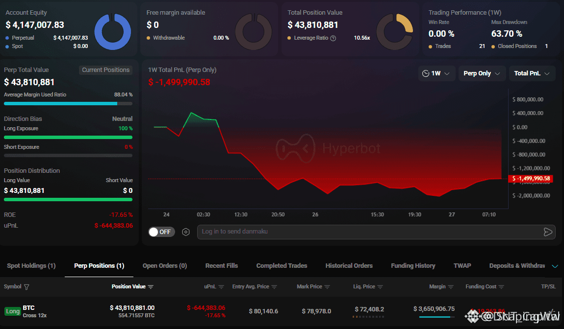Click the Average Margin Used Ratio bar
Image resolution: width=564 pixels, height=329 pixels.
pos(68,103)
